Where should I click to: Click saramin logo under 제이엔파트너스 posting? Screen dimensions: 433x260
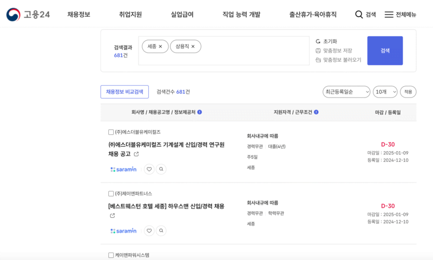[123, 231]
